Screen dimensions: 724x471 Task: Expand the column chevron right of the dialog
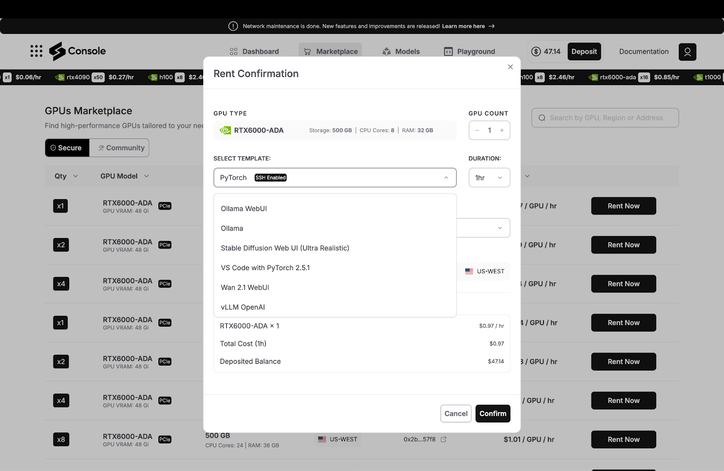click(527, 176)
